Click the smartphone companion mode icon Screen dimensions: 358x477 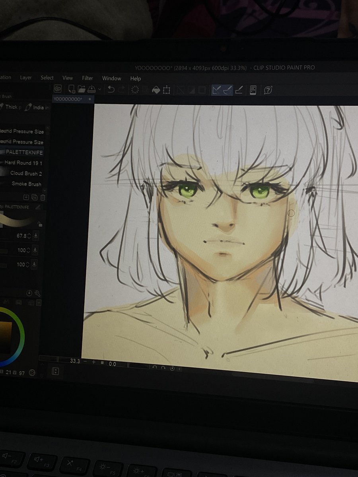(x=253, y=91)
